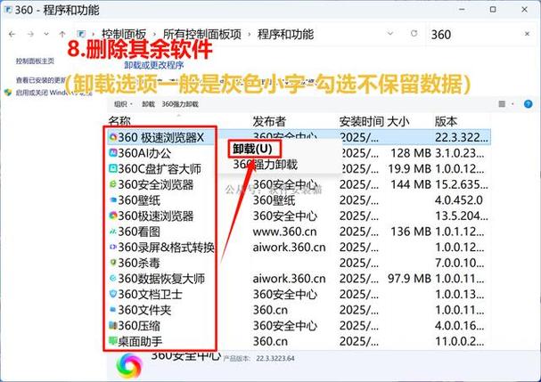Click the 360壁纸 program icon

coord(113,199)
